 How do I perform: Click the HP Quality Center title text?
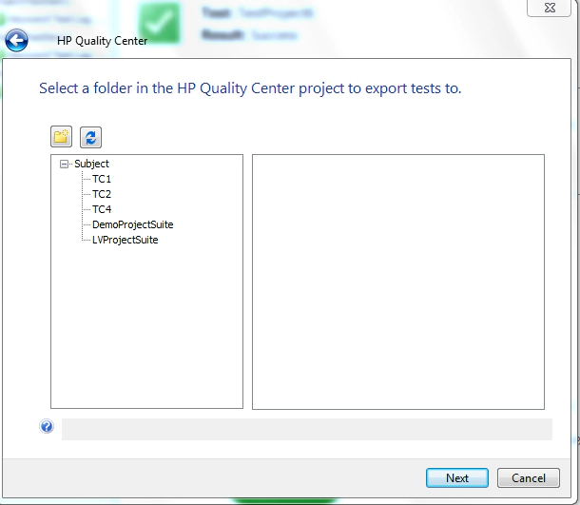click(x=102, y=41)
